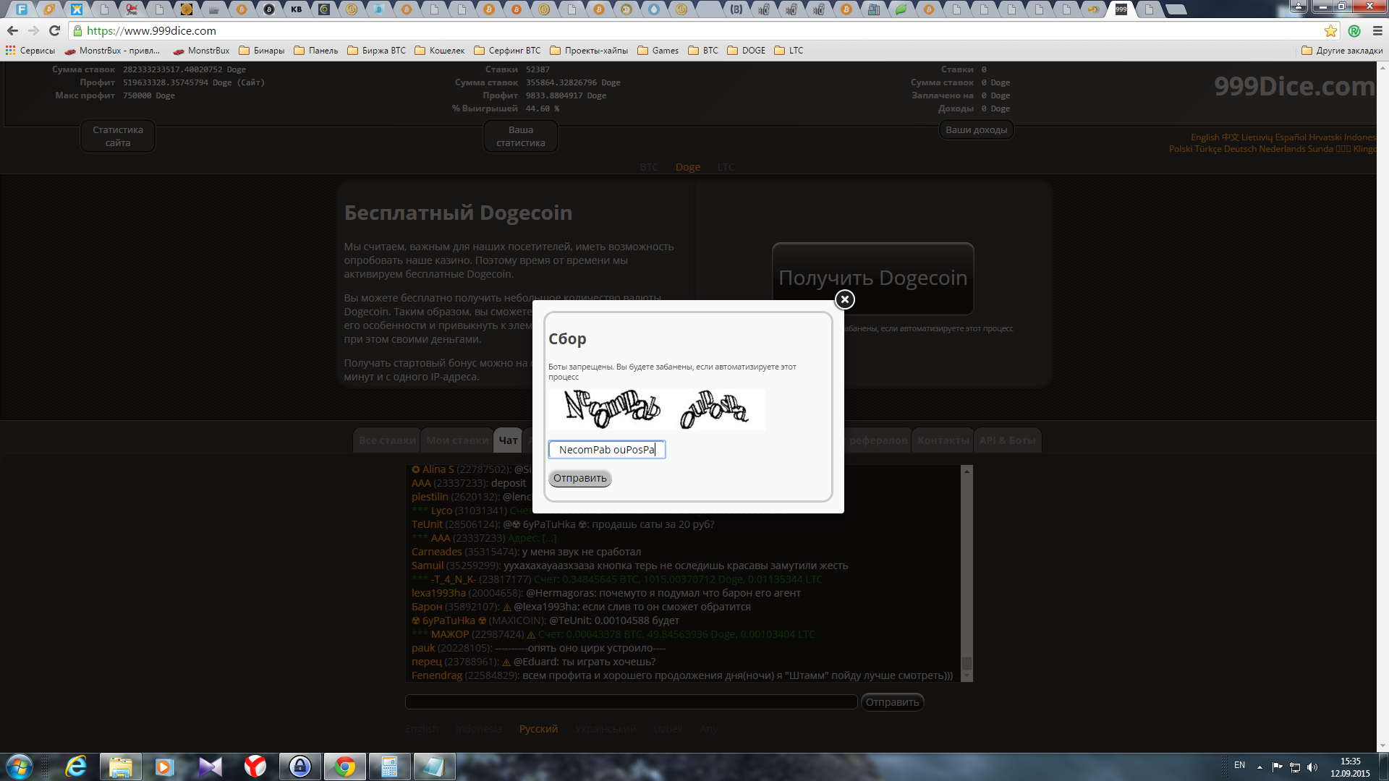Click the captcha text input field
The width and height of the screenshot is (1389, 781).
[606, 450]
